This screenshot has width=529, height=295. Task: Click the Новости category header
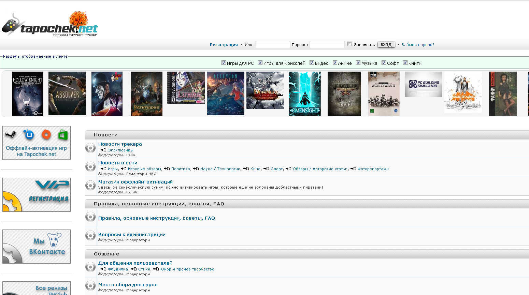tap(106, 135)
